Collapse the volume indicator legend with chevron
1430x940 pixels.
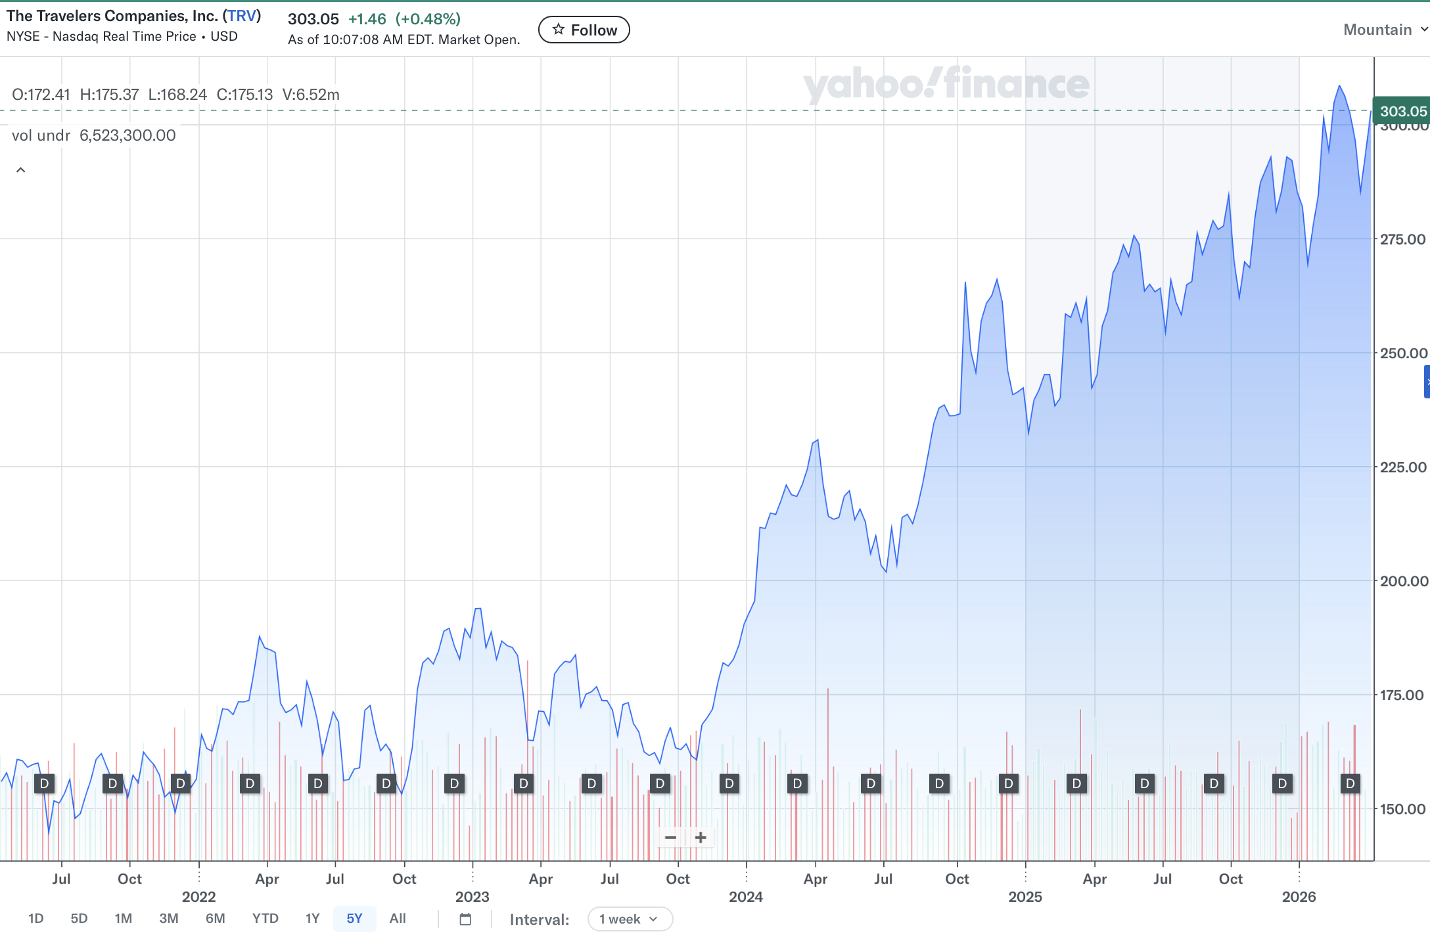(21, 170)
